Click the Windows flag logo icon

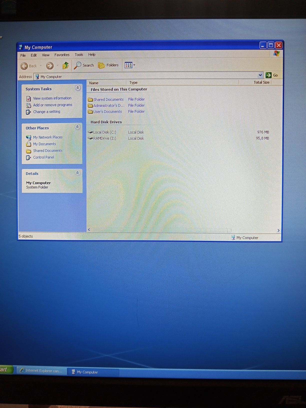(276, 53)
